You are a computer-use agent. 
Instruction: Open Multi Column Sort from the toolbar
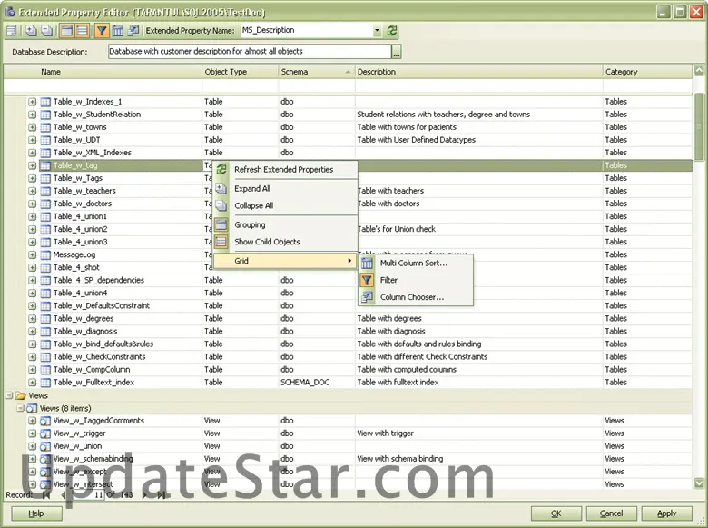[x=117, y=31]
